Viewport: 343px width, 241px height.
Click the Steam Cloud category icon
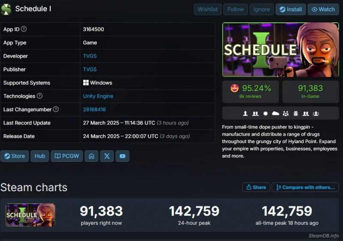pyautogui.click(x=275, y=113)
